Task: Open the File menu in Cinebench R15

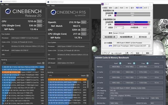Action: click(x=48, y=6)
